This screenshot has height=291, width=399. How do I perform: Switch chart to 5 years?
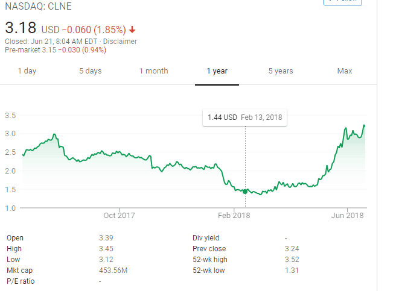pos(281,71)
